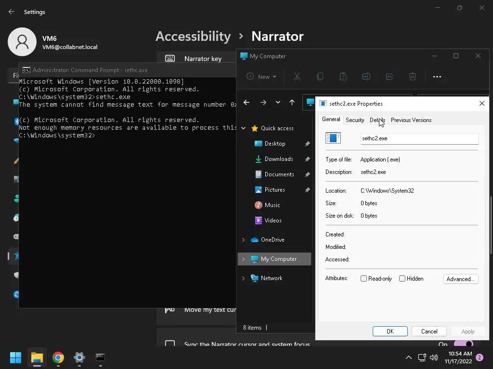Unpin Downloads using its pin icon
493x369 pixels.
[x=307, y=159]
